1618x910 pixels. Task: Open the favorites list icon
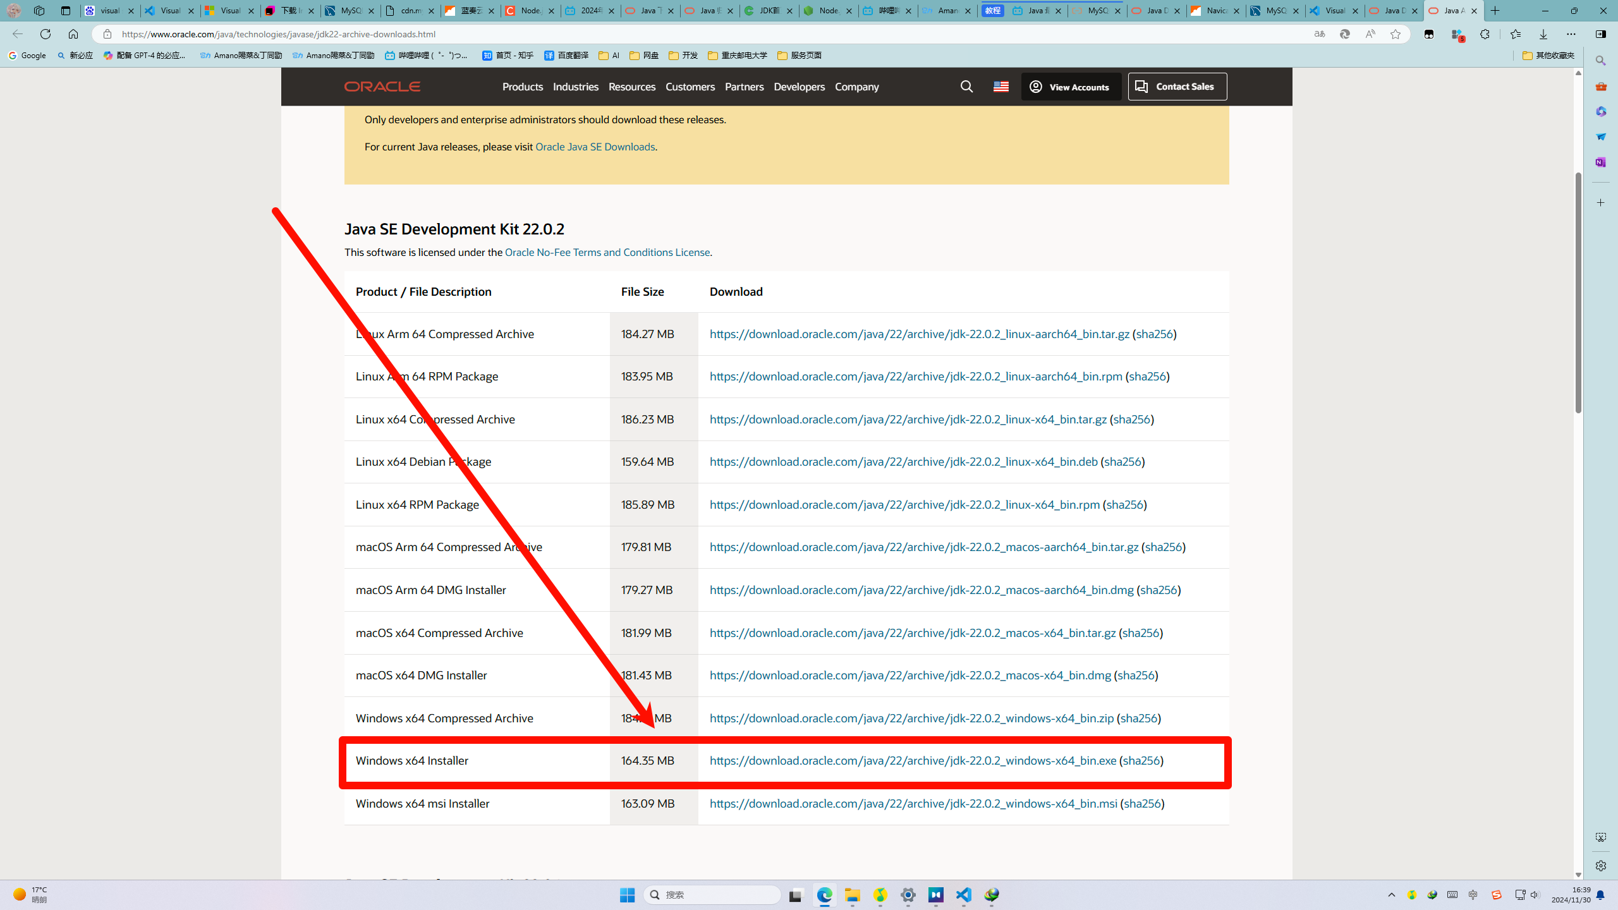pos(1515,34)
